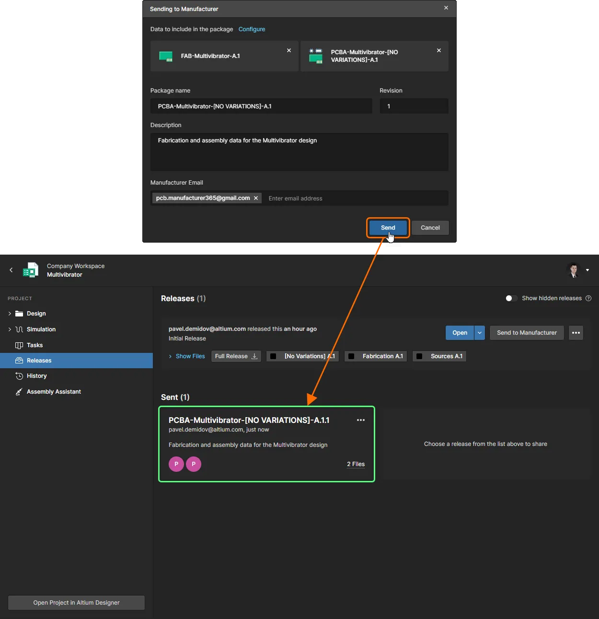Expand the Open button dropdown arrow
The width and height of the screenshot is (599, 619).
click(x=480, y=333)
